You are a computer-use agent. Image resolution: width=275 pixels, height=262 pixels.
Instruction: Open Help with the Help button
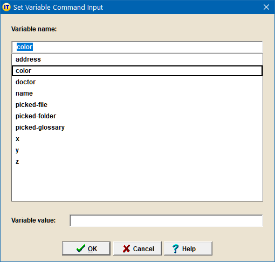click(x=188, y=248)
